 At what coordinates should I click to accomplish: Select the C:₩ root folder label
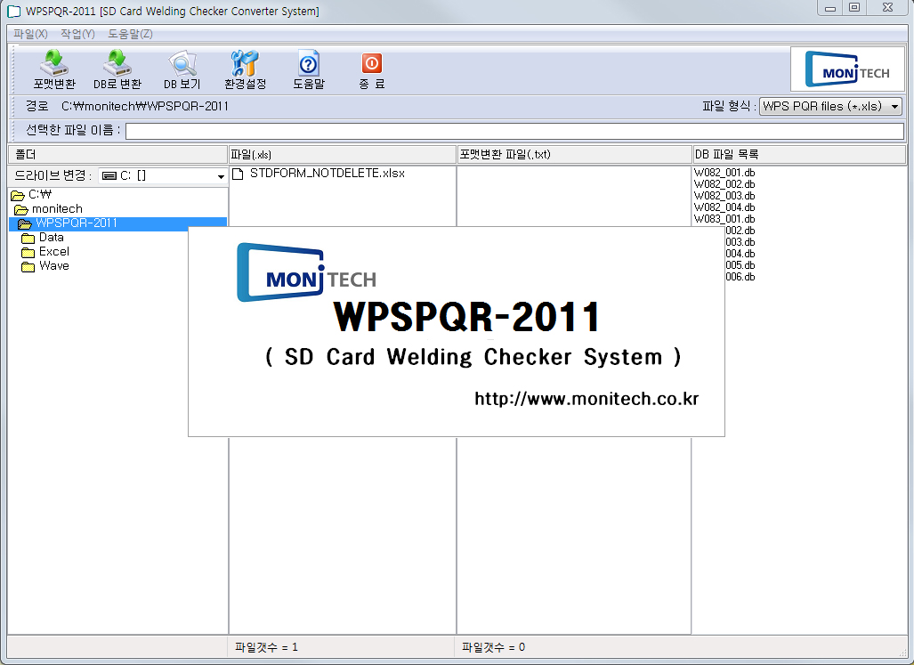[x=40, y=195]
